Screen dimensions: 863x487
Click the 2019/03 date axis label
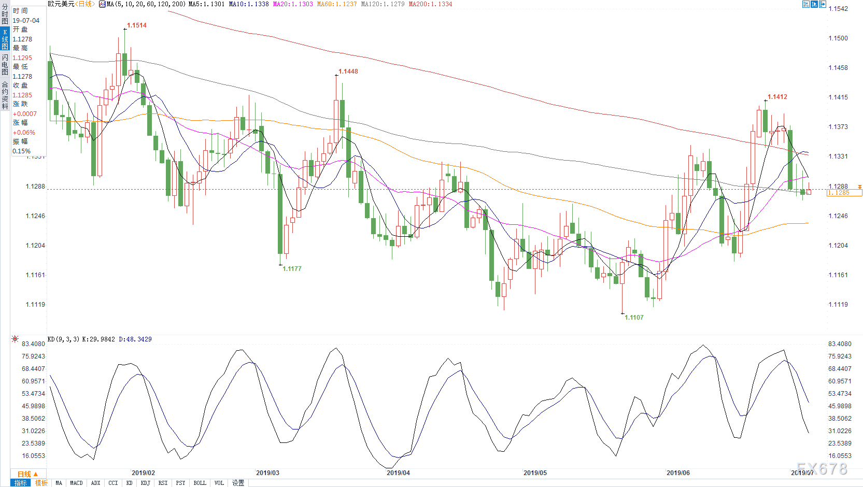coord(267,473)
